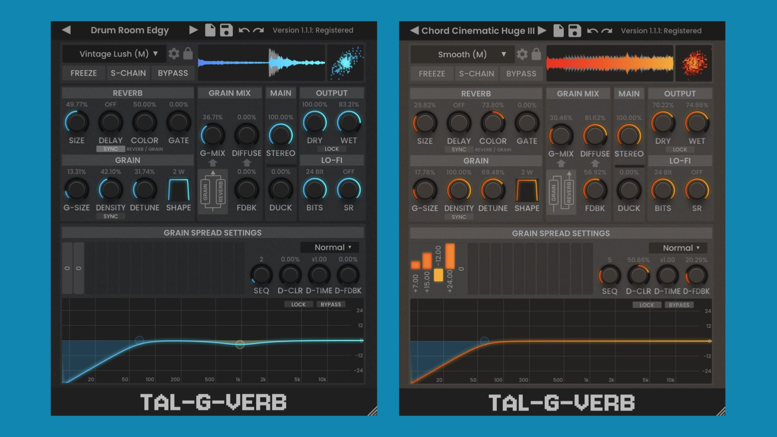Click the EQ BYPASS button in the orange plugin
Screen dimensions: 777x437
[679, 305]
